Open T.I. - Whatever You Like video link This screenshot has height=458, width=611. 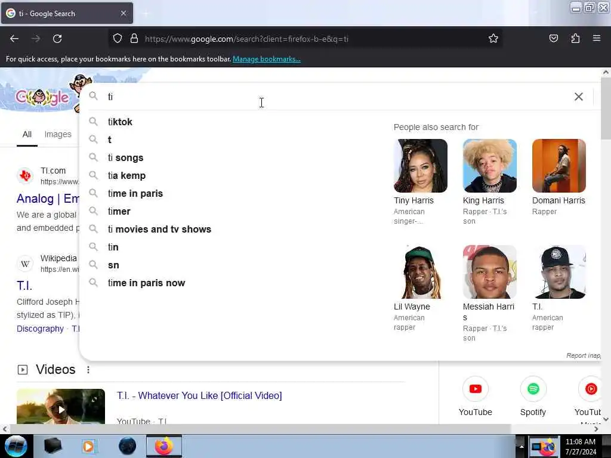click(199, 396)
